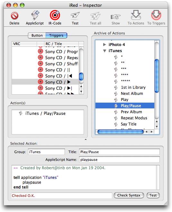Click the AppleScript Name field

[119, 160]
